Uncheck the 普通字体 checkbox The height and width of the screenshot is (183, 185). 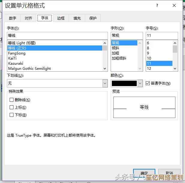(x=148, y=83)
